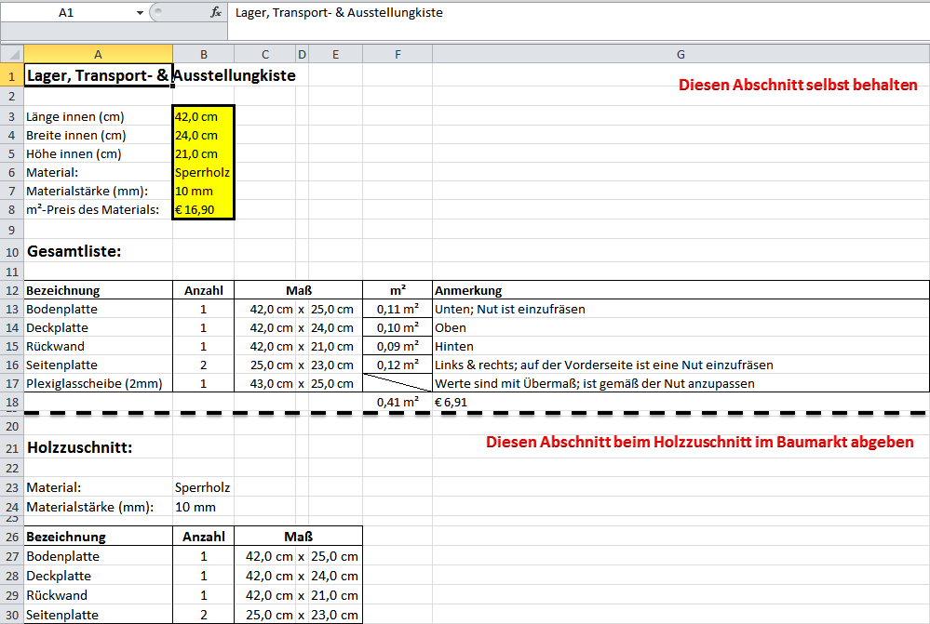Select row 8 header
The height and width of the screenshot is (624, 930).
click(x=12, y=209)
